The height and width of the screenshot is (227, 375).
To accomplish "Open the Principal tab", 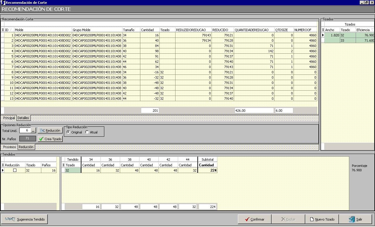I will click(x=9, y=118).
